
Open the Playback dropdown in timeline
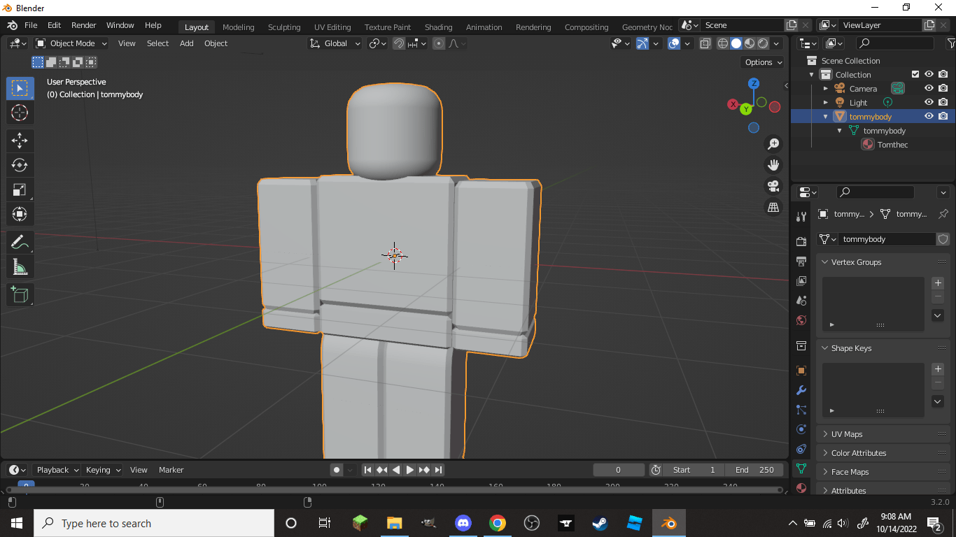coord(57,470)
